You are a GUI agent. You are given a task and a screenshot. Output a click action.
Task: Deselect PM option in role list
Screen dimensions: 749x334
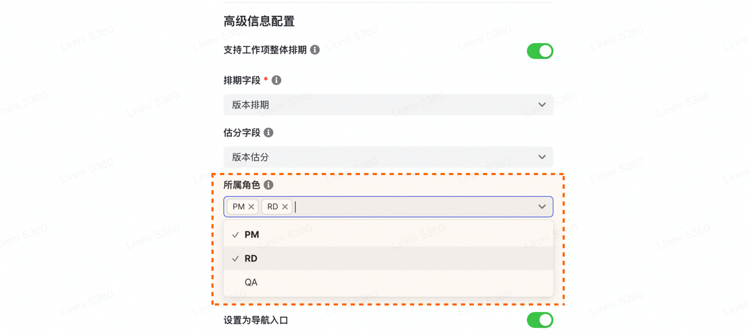coord(388,235)
